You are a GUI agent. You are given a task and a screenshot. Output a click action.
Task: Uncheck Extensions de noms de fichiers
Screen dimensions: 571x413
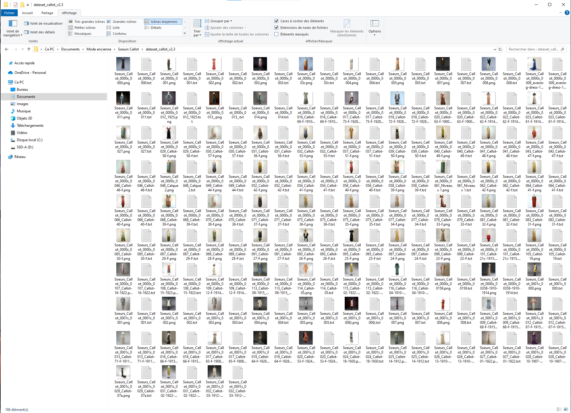point(276,28)
